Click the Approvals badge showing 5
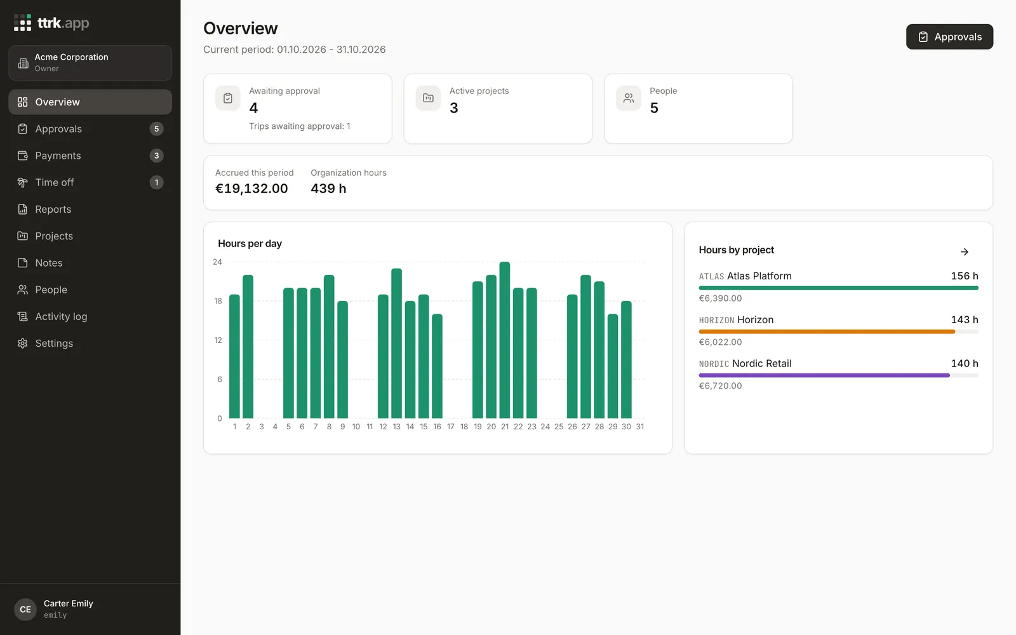The image size is (1016, 635). click(157, 129)
